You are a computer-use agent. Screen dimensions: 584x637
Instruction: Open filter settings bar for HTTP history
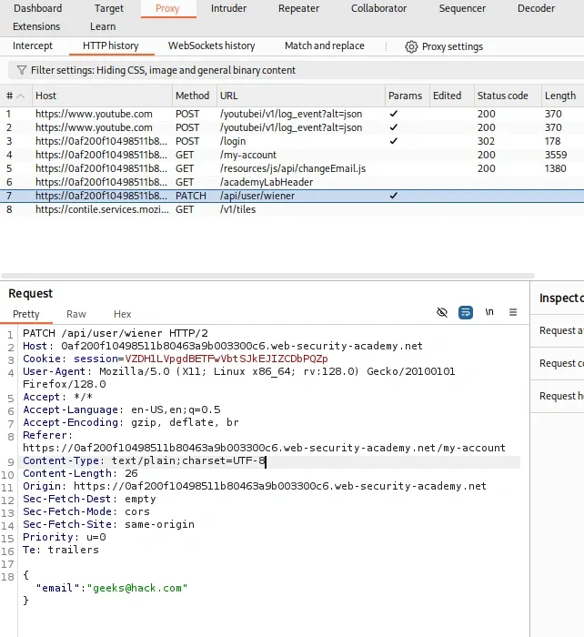(164, 70)
